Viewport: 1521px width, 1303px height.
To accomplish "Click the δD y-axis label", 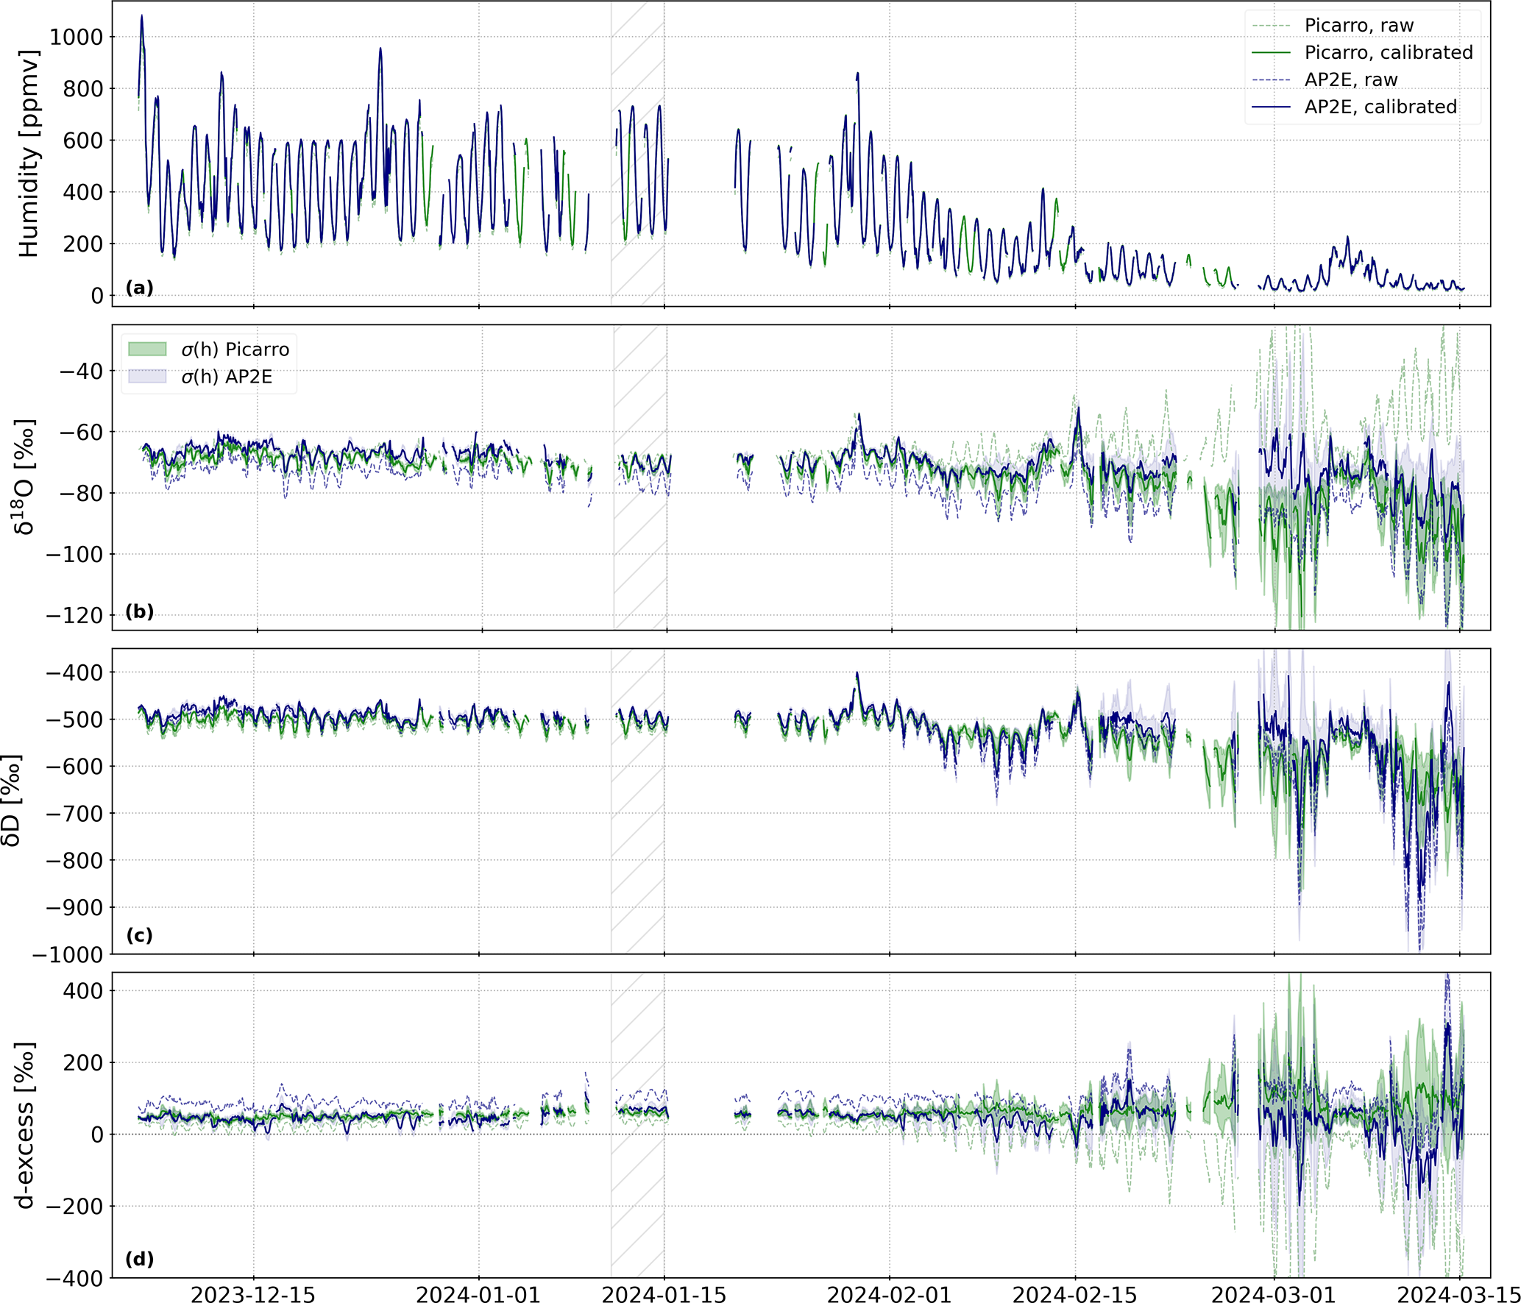I will point(12,800).
